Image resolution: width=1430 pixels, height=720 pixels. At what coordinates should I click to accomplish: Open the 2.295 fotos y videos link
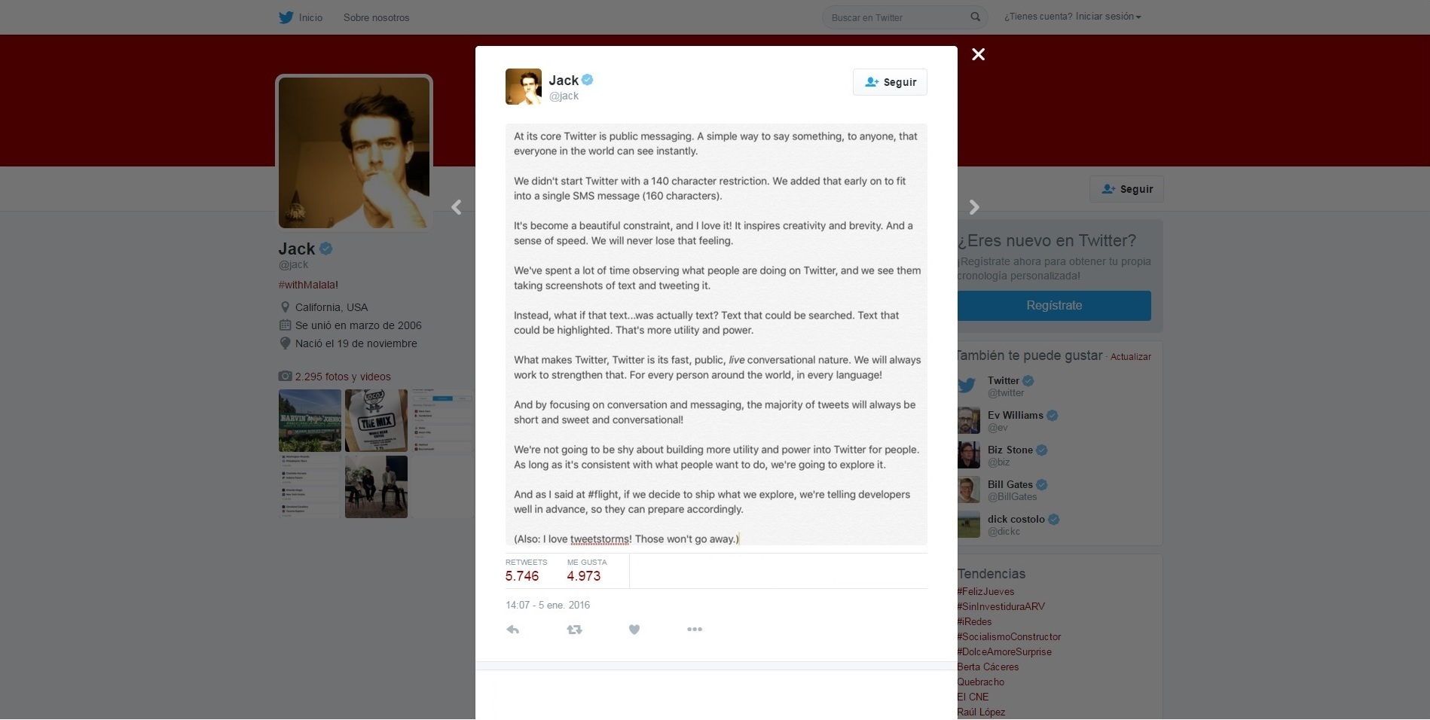343,377
